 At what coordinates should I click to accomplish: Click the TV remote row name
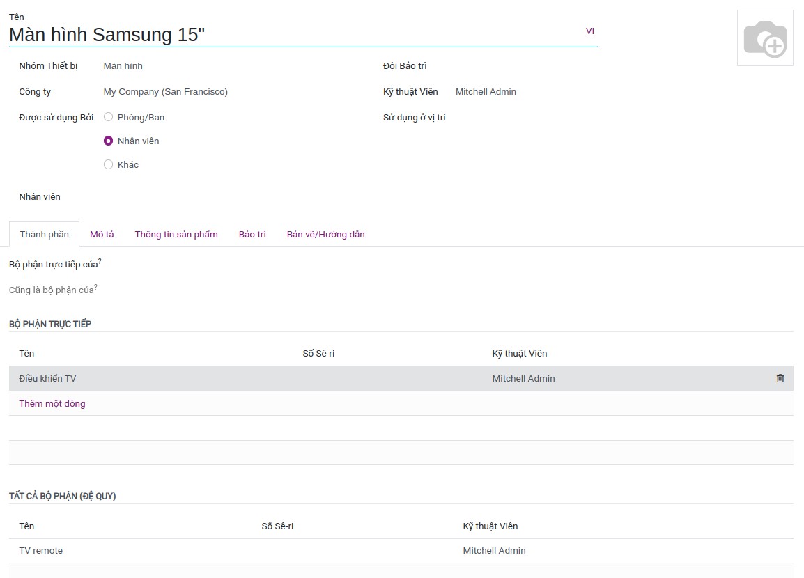point(41,551)
